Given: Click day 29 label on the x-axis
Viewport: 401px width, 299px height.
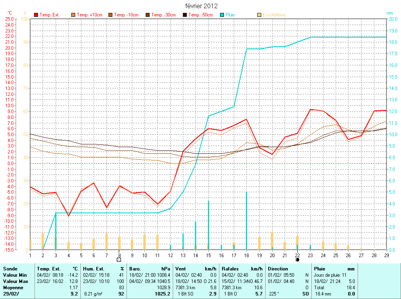Looking at the screenshot, I should click(x=387, y=255).
